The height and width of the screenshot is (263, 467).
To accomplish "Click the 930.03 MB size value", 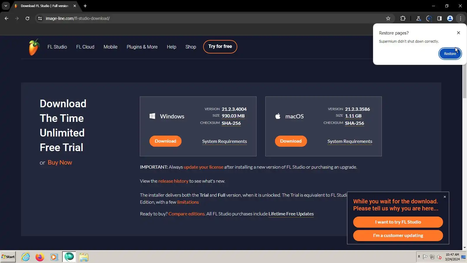I will click(x=233, y=116).
